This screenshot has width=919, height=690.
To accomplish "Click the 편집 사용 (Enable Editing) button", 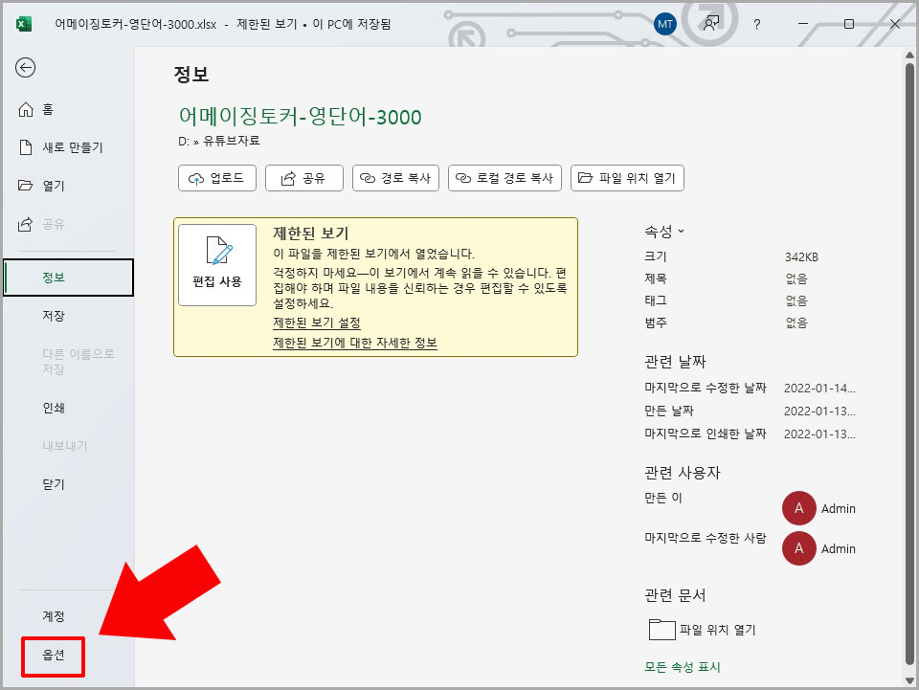I will [x=217, y=264].
